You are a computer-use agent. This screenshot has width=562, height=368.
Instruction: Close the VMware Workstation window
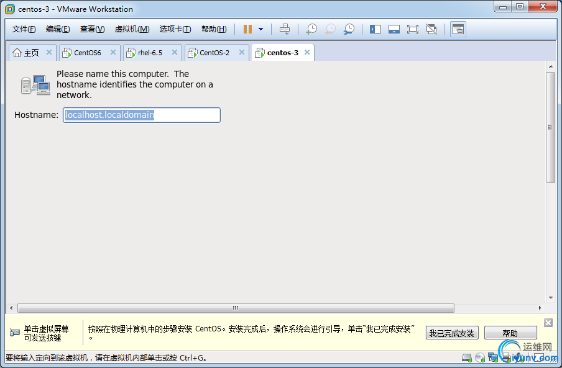(x=543, y=7)
